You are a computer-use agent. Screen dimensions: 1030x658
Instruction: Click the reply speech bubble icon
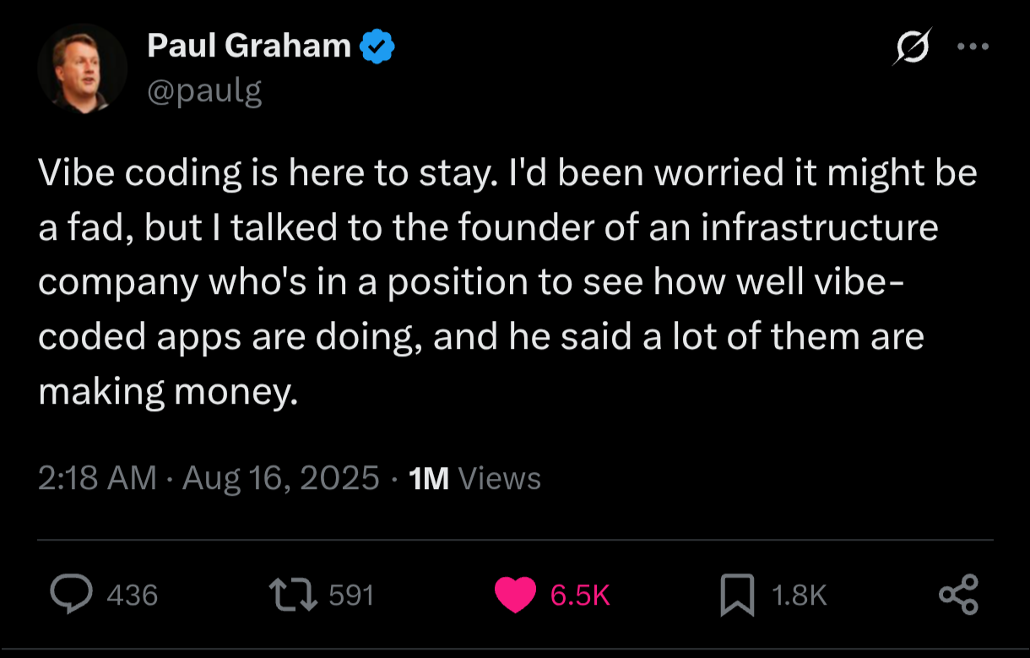(x=71, y=595)
